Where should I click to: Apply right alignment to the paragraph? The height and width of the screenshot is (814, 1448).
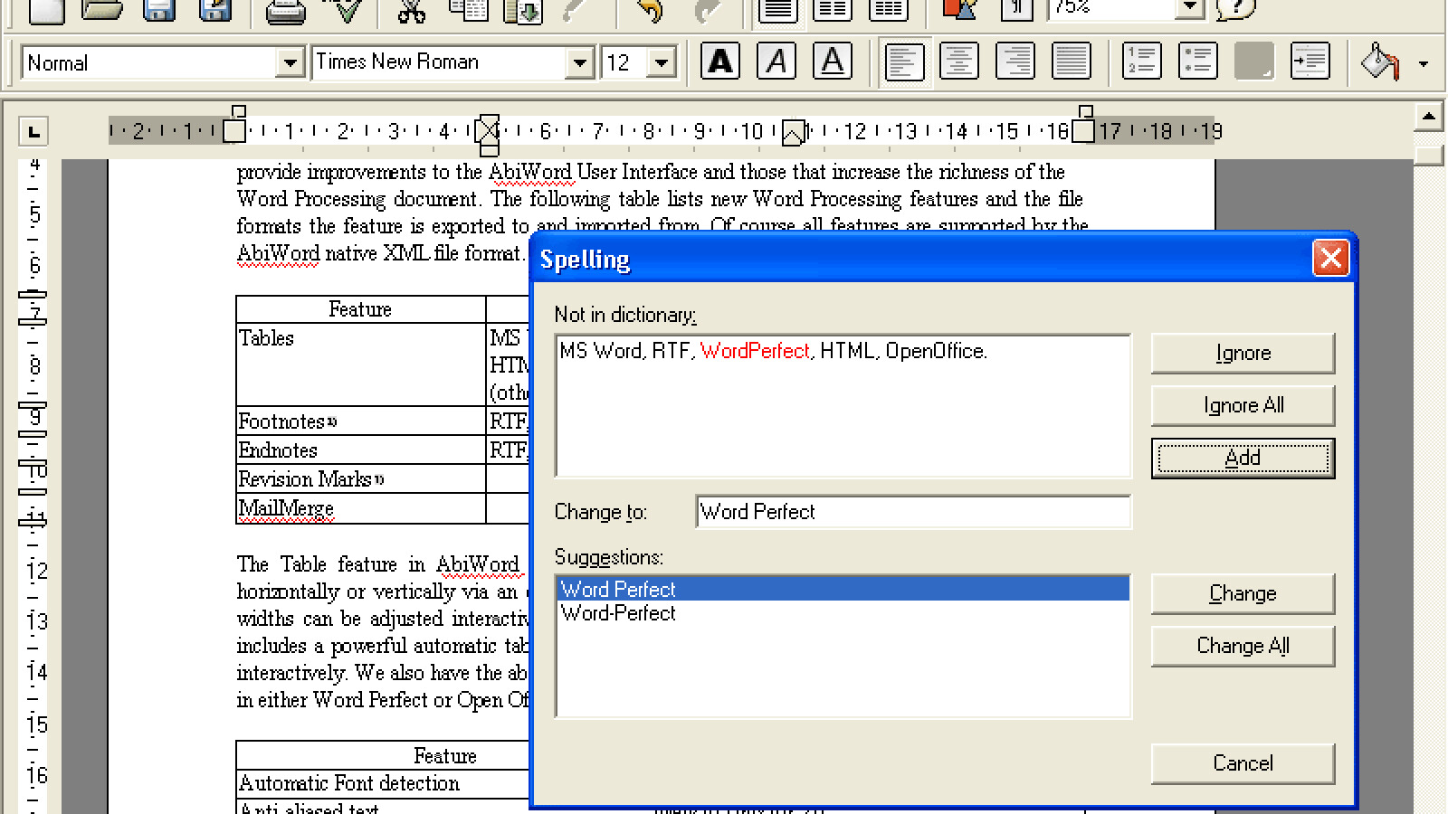1015,62
